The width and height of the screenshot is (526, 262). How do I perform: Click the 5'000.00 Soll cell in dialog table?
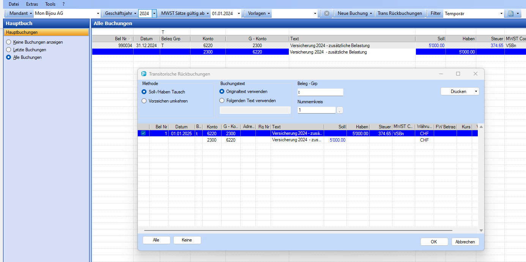coord(335,140)
